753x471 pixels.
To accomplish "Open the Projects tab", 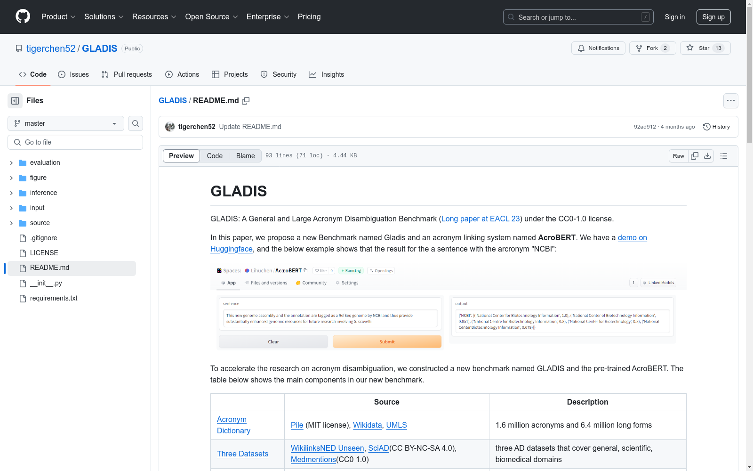I will click(x=230, y=74).
